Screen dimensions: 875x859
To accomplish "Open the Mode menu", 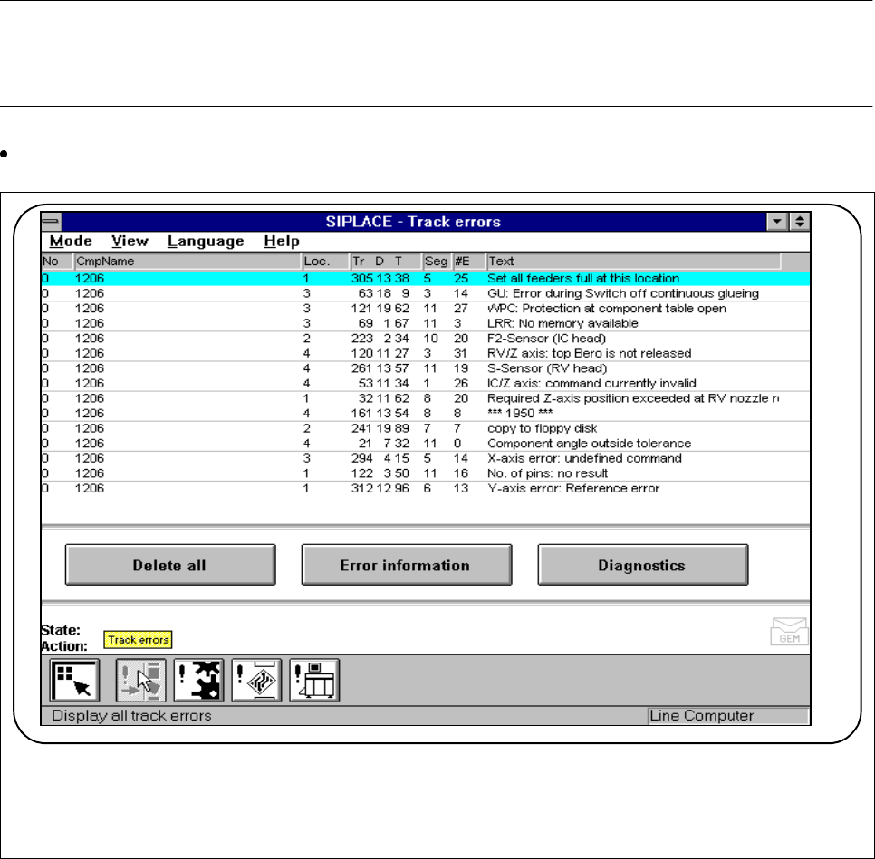I will click(x=71, y=241).
